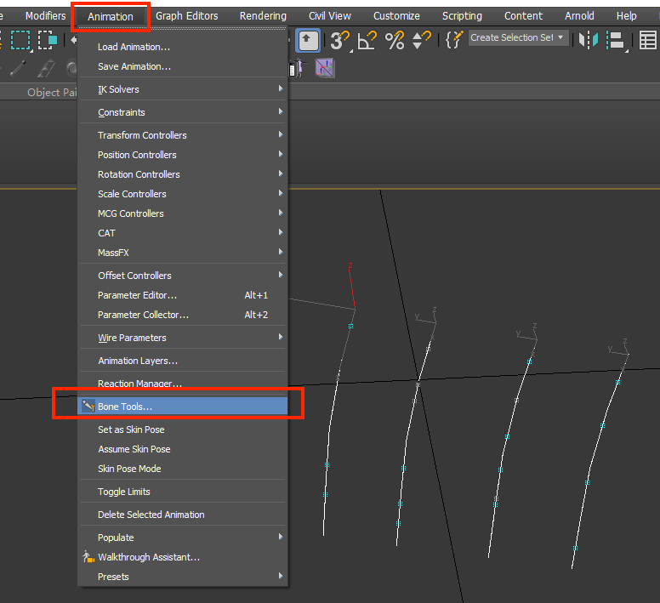Open Parameter Editor from the menu
Viewport: 660px width, 603px height.
pyautogui.click(x=183, y=295)
